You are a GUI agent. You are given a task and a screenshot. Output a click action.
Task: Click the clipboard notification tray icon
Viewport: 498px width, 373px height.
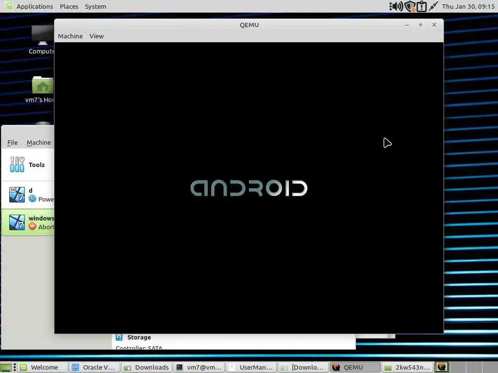coord(422,6)
